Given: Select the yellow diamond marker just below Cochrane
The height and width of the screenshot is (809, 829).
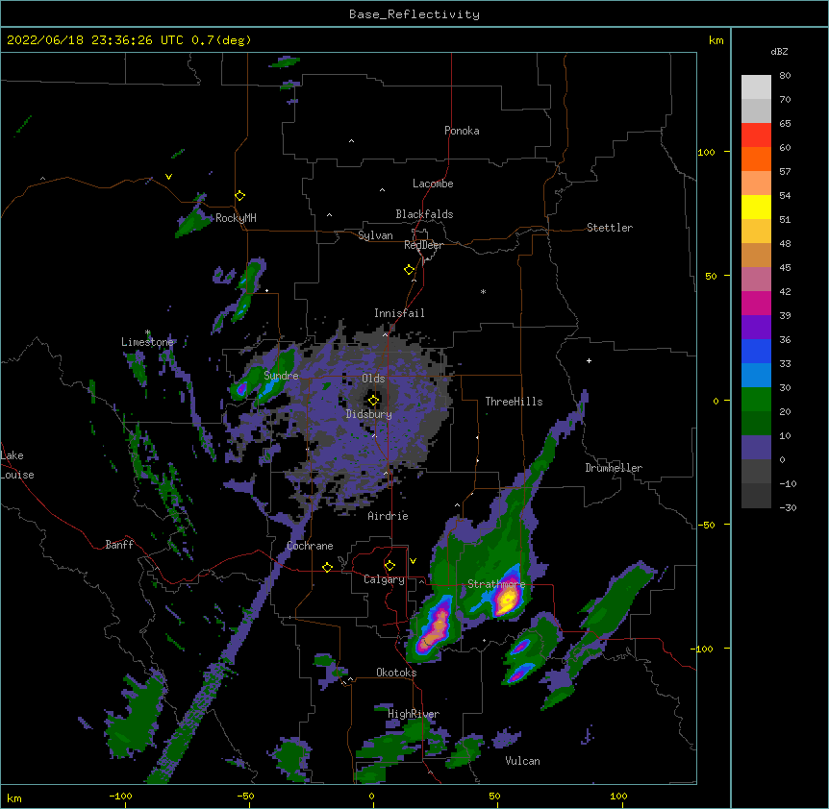Looking at the screenshot, I should [327, 567].
